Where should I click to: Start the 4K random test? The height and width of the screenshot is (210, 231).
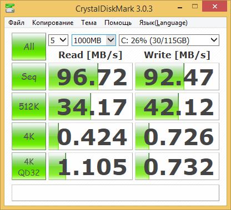tap(29, 136)
